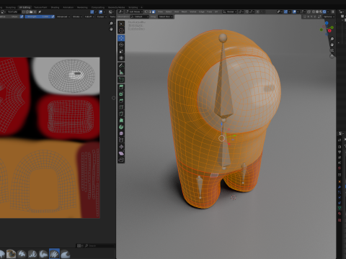
Task: Select the Add Cube tool
Action: click(121, 80)
